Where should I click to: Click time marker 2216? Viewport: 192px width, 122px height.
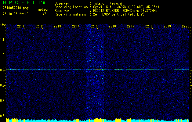(x=112, y=26)
